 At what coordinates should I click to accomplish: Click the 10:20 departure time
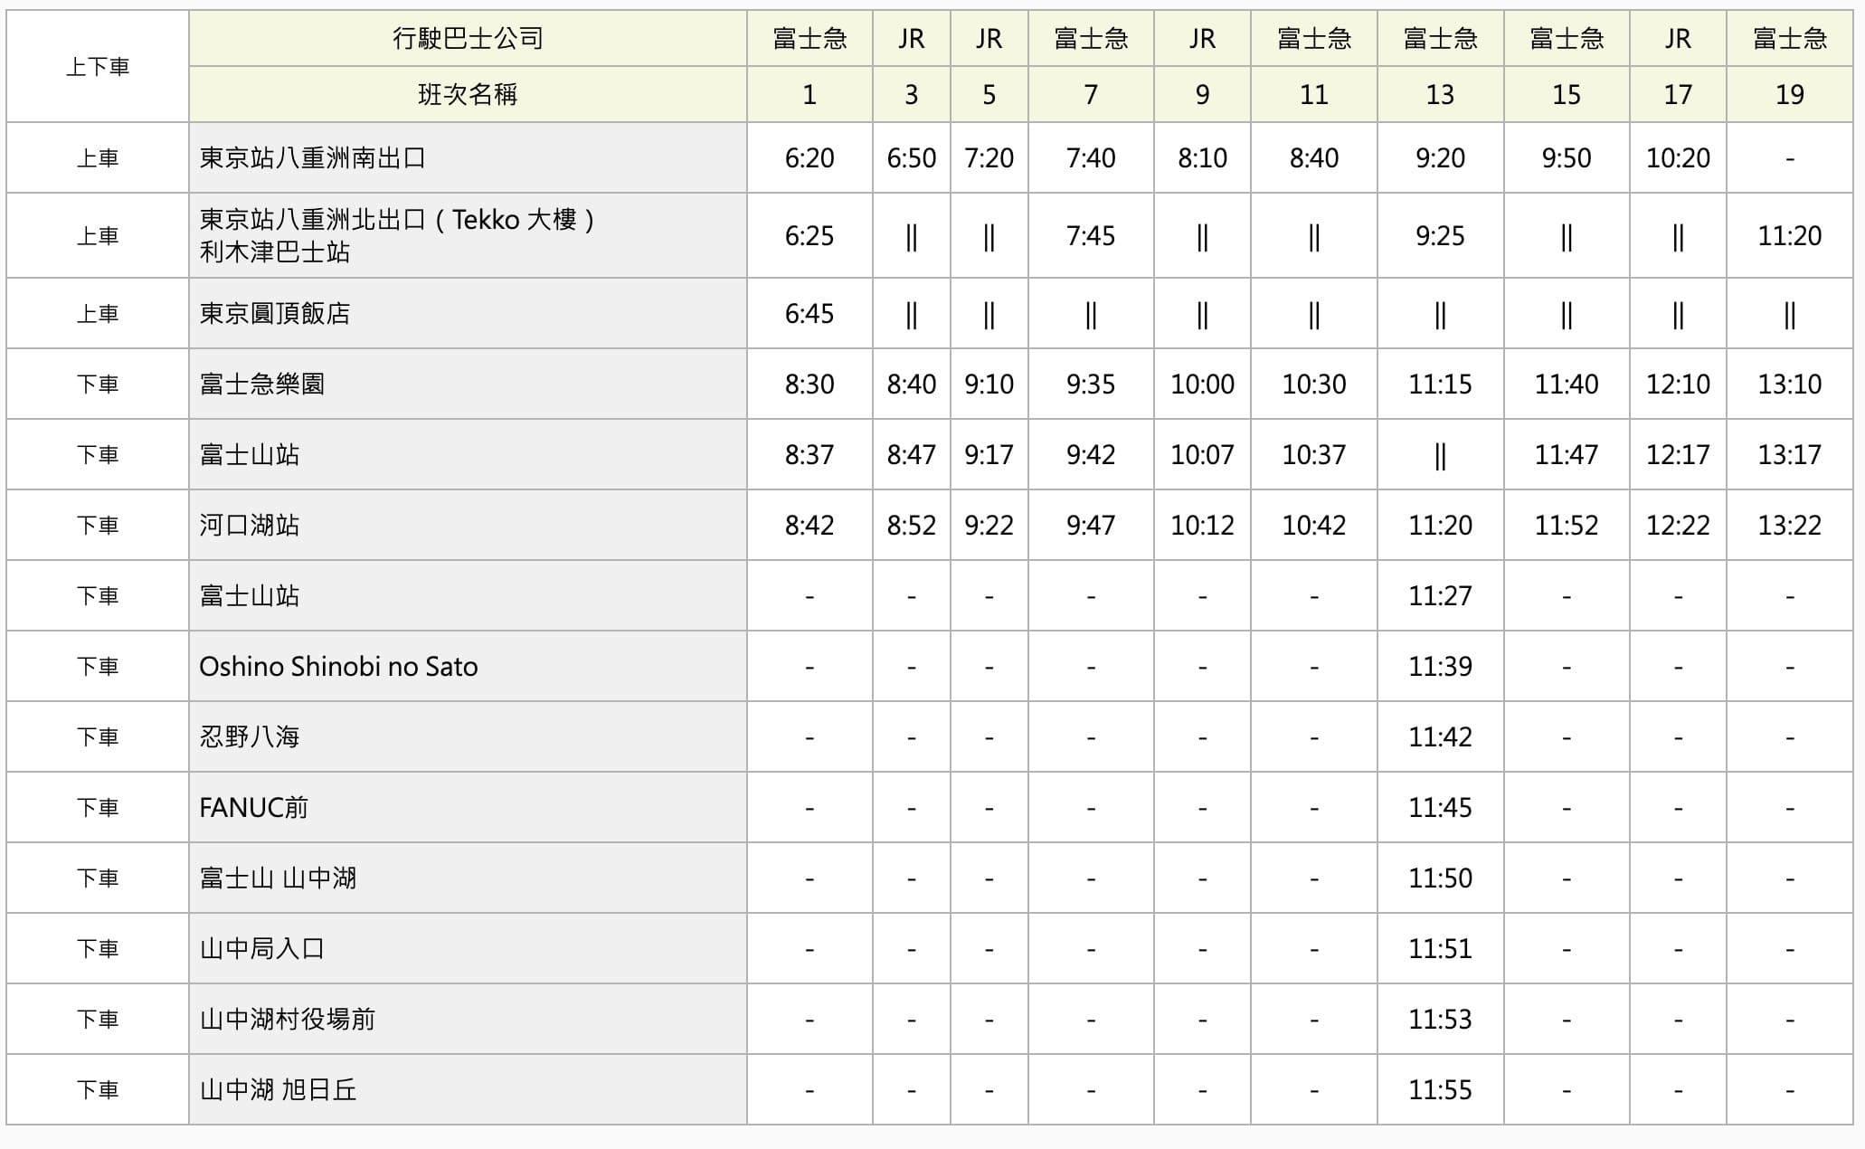click(1678, 158)
